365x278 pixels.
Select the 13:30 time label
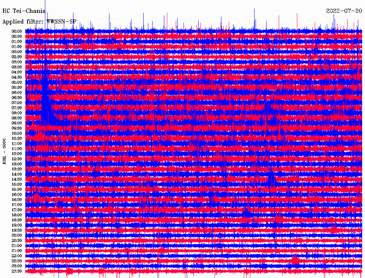click(16, 169)
